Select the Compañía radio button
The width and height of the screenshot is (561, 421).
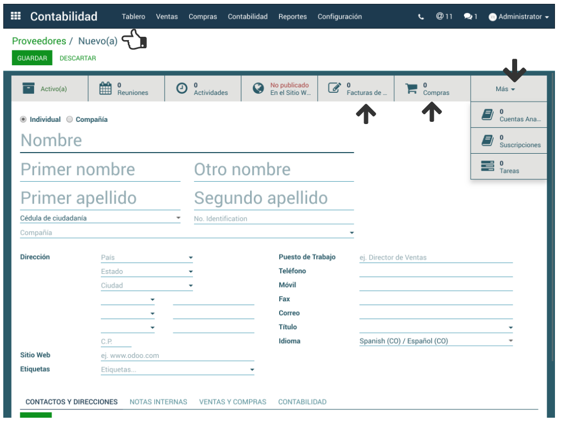pyautogui.click(x=70, y=119)
